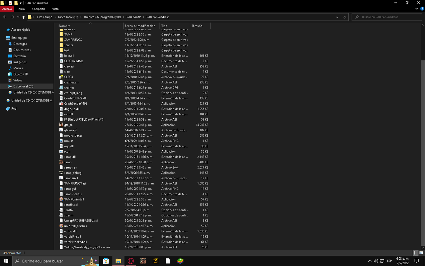Show hidden system tray icons
This screenshot has height=266, width=425.
point(370,261)
